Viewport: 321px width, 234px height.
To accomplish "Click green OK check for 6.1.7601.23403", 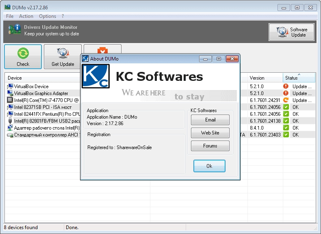I will tap(286, 135).
